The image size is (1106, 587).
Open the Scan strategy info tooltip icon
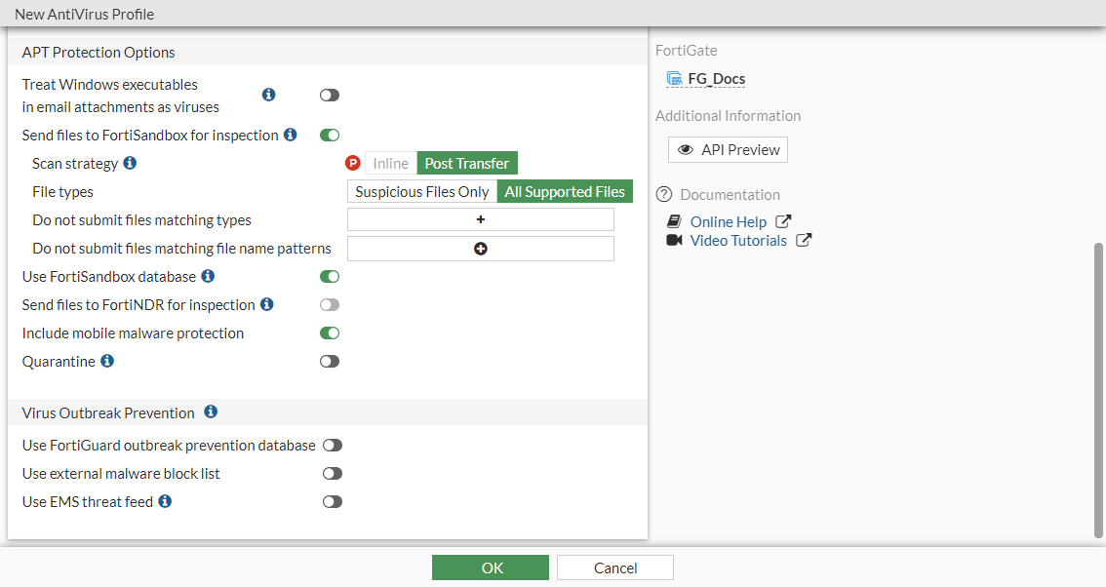tap(132, 163)
